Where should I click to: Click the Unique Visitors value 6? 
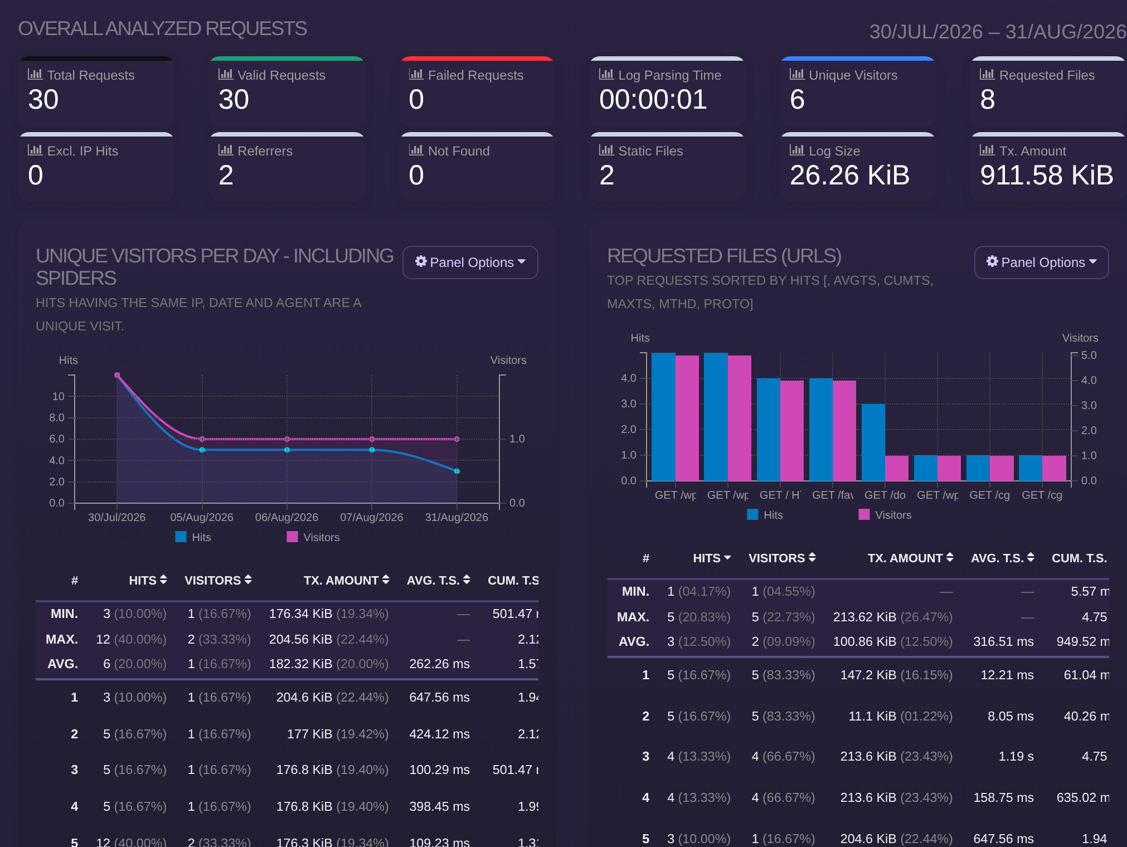click(x=797, y=100)
